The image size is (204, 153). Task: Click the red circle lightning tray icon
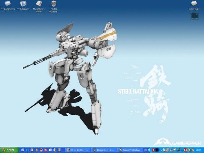click(186, 150)
